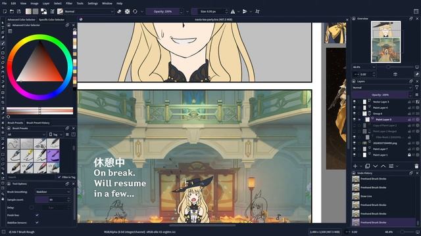The height and width of the screenshot is (236, 421).
Task: Click reload original brush preset icon
Action: click(x=135, y=12)
